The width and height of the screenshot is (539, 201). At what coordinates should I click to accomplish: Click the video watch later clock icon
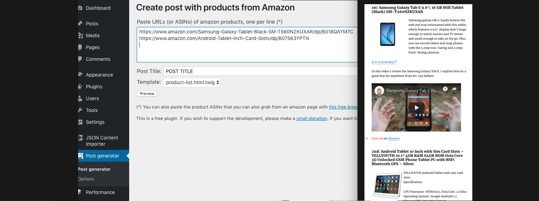pyautogui.click(x=445, y=89)
